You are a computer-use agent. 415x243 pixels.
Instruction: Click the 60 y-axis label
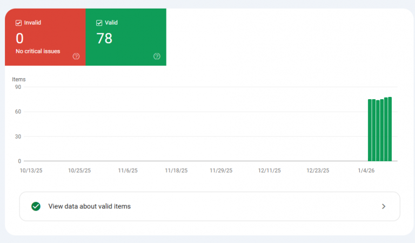tap(18, 112)
